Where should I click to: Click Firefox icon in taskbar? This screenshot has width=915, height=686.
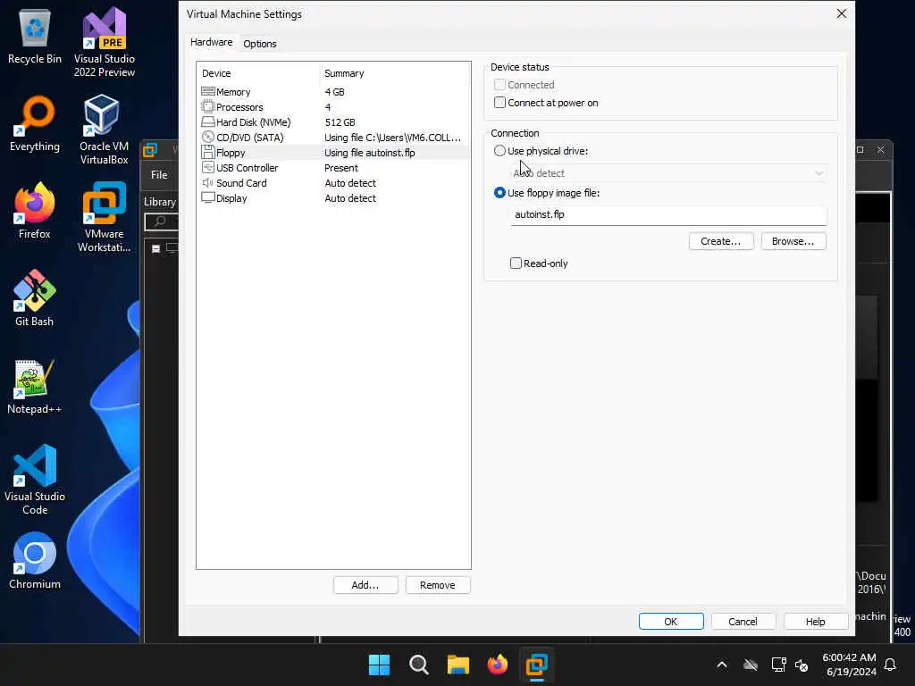pyautogui.click(x=497, y=665)
